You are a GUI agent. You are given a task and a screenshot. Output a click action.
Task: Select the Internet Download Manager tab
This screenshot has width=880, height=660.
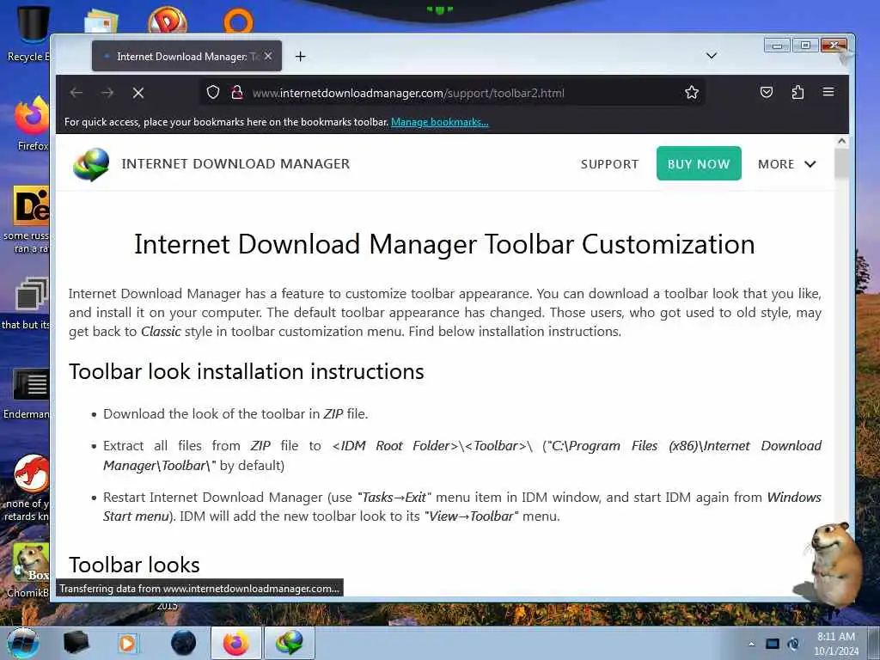click(186, 56)
